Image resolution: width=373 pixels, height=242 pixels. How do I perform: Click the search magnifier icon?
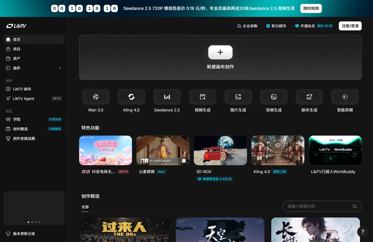pos(354,206)
